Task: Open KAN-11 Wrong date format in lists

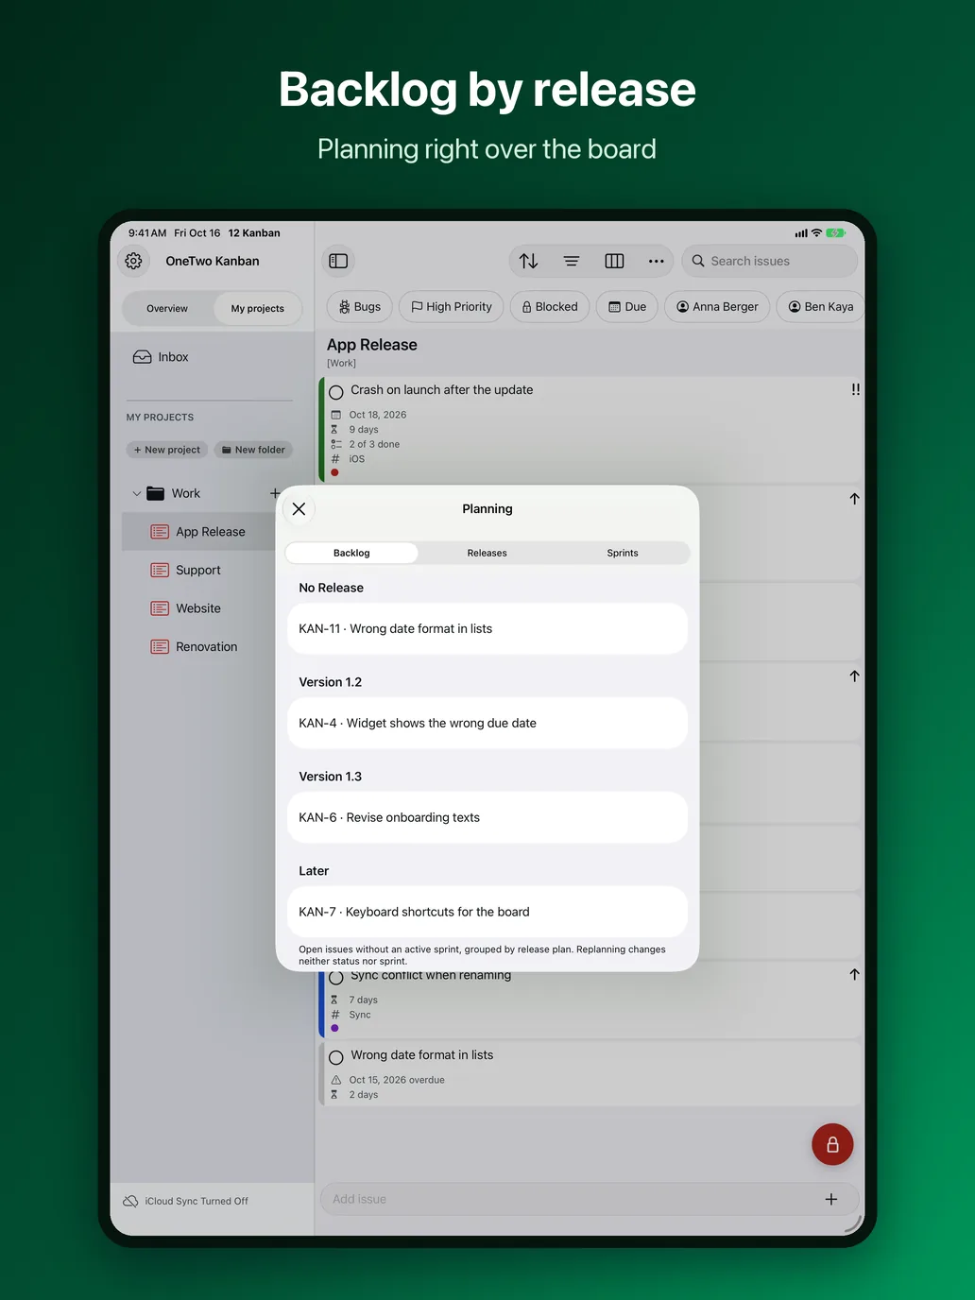Action: pyautogui.click(x=487, y=628)
